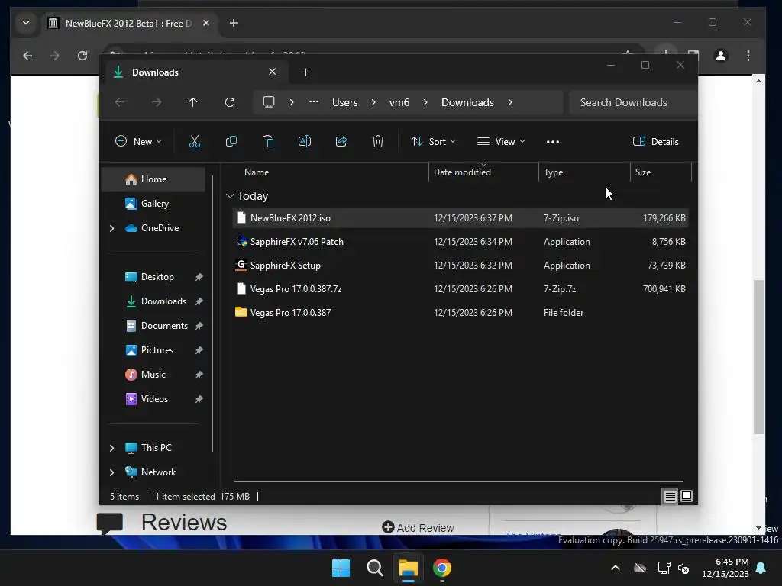Screen dimensions: 782x586
Task: Open the Windows Start menu
Action: pyautogui.click(x=341, y=568)
